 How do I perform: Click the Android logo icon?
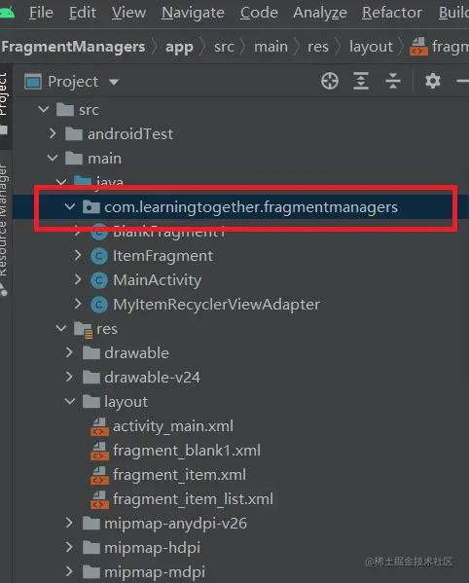tap(7, 13)
